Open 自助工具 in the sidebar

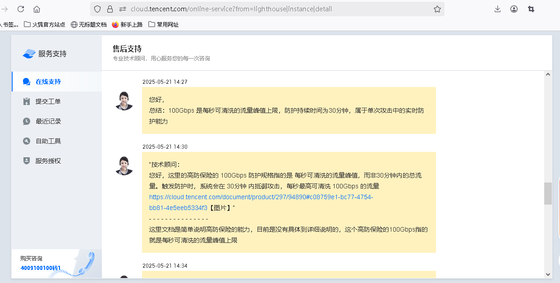coord(57,141)
